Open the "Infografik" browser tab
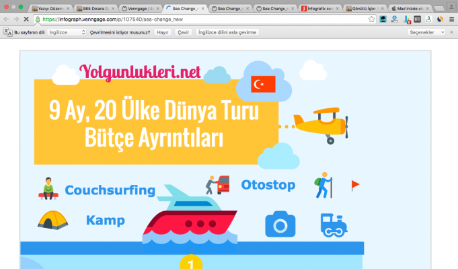This screenshot has height=269, width=458. pyautogui.click(x=319, y=9)
